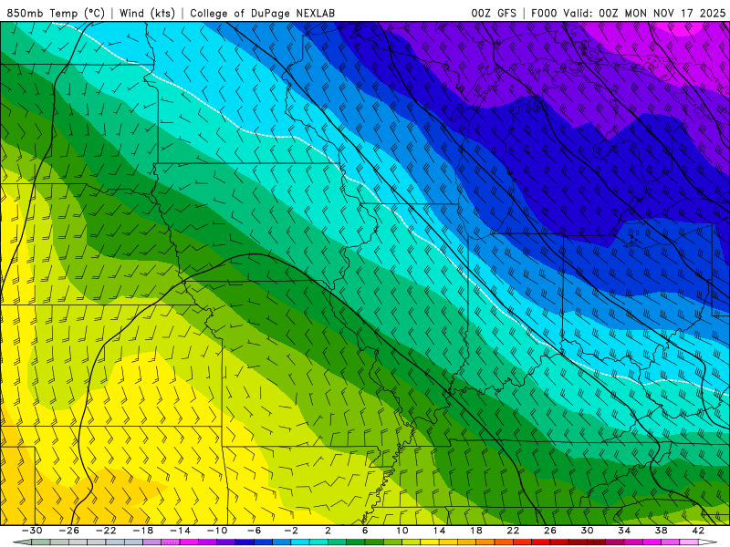
Task: Click the negative 2 (-2) legend label
Action: tap(291, 531)
